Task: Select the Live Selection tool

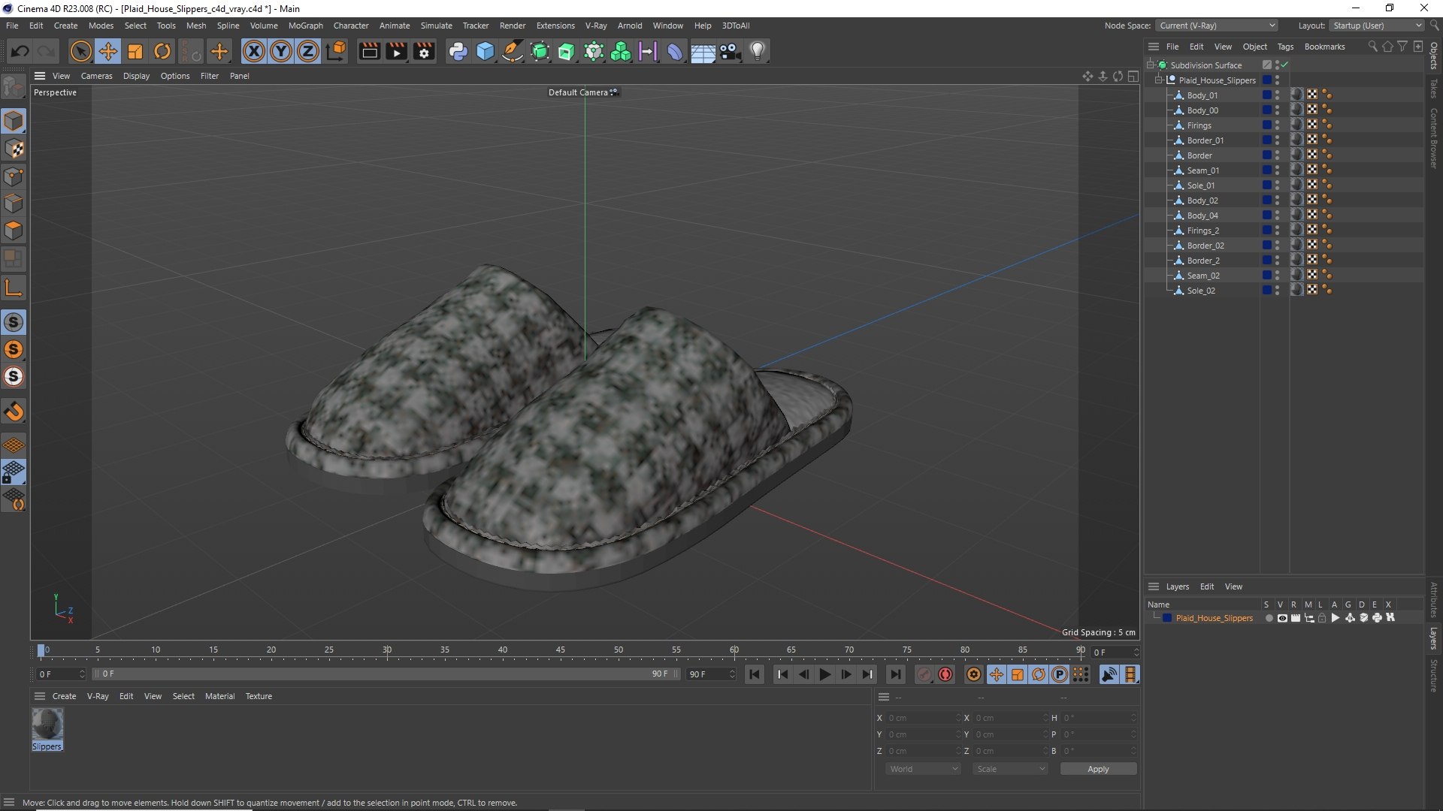Action: 80,51
